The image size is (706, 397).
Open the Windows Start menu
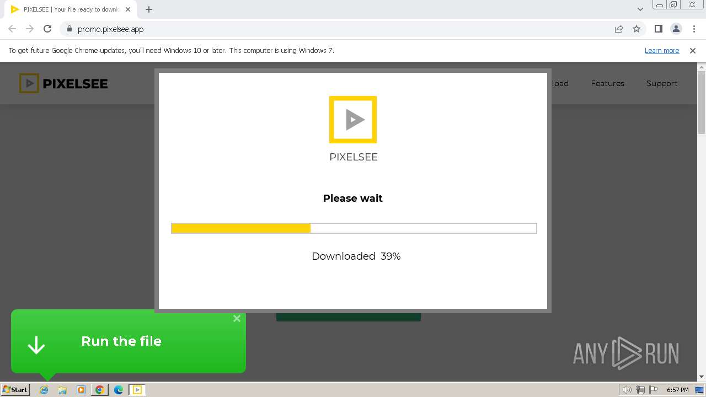(15, 389)
